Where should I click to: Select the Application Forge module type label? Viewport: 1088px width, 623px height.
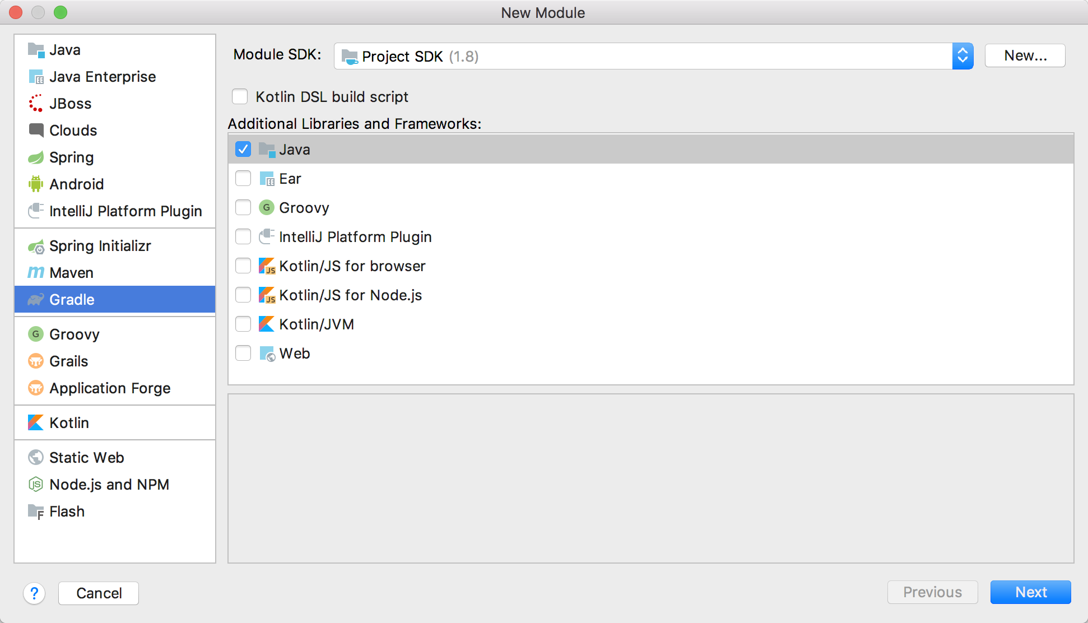(110, 388)
